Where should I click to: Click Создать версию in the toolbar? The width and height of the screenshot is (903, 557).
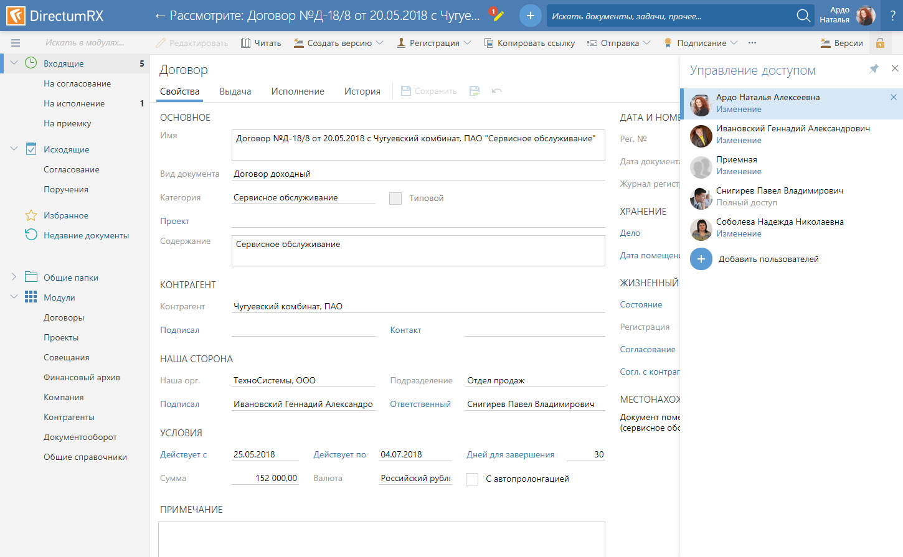click(x=338, y=43)
